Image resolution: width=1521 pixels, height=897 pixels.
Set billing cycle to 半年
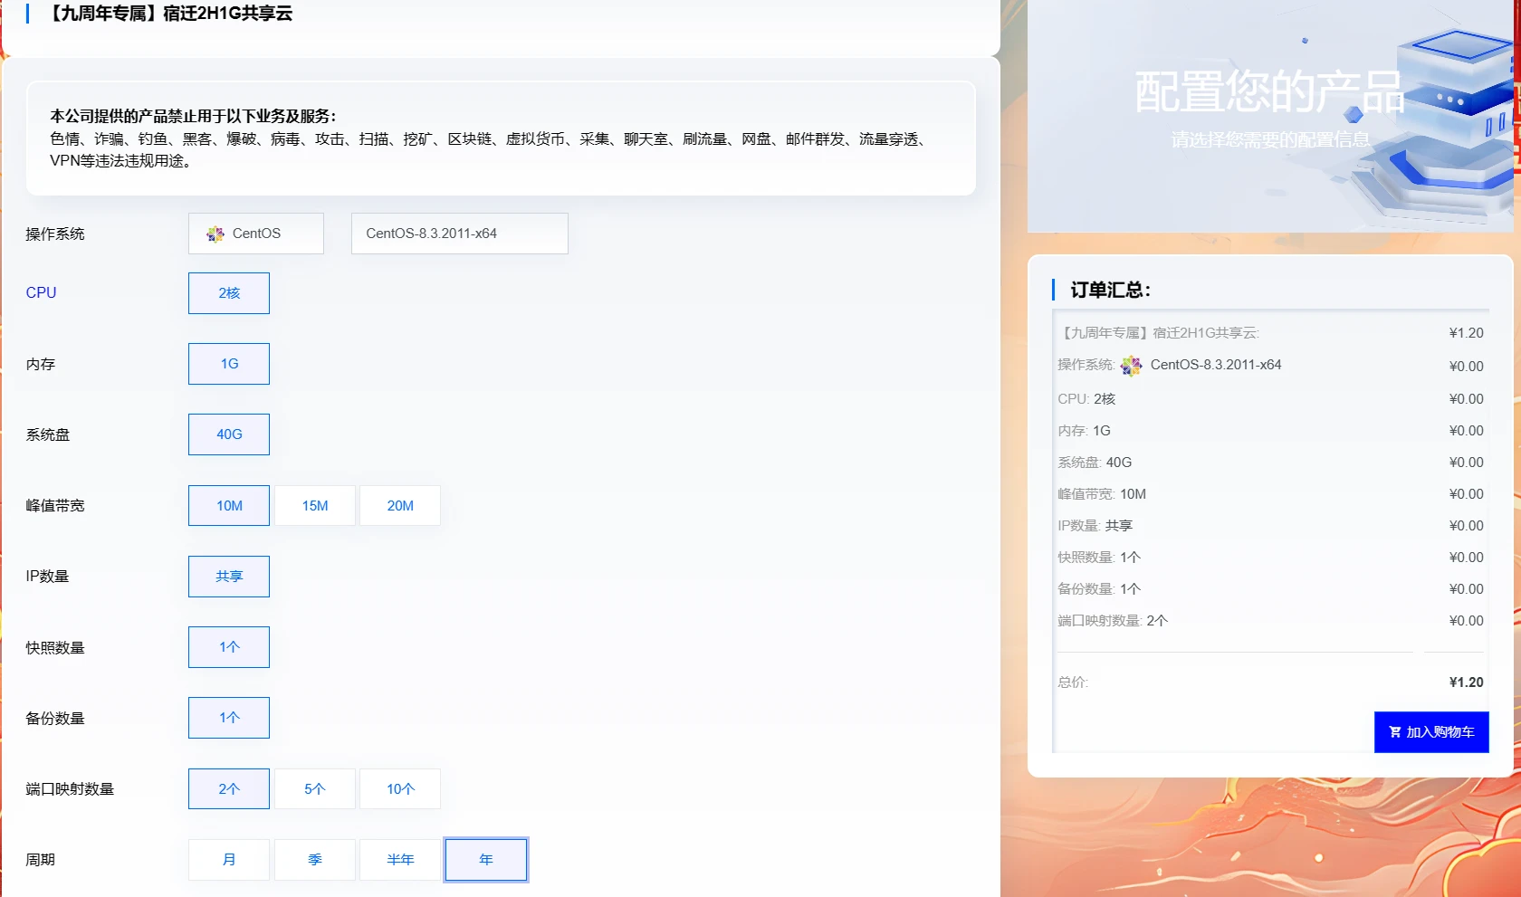click(x=400, y=860)
